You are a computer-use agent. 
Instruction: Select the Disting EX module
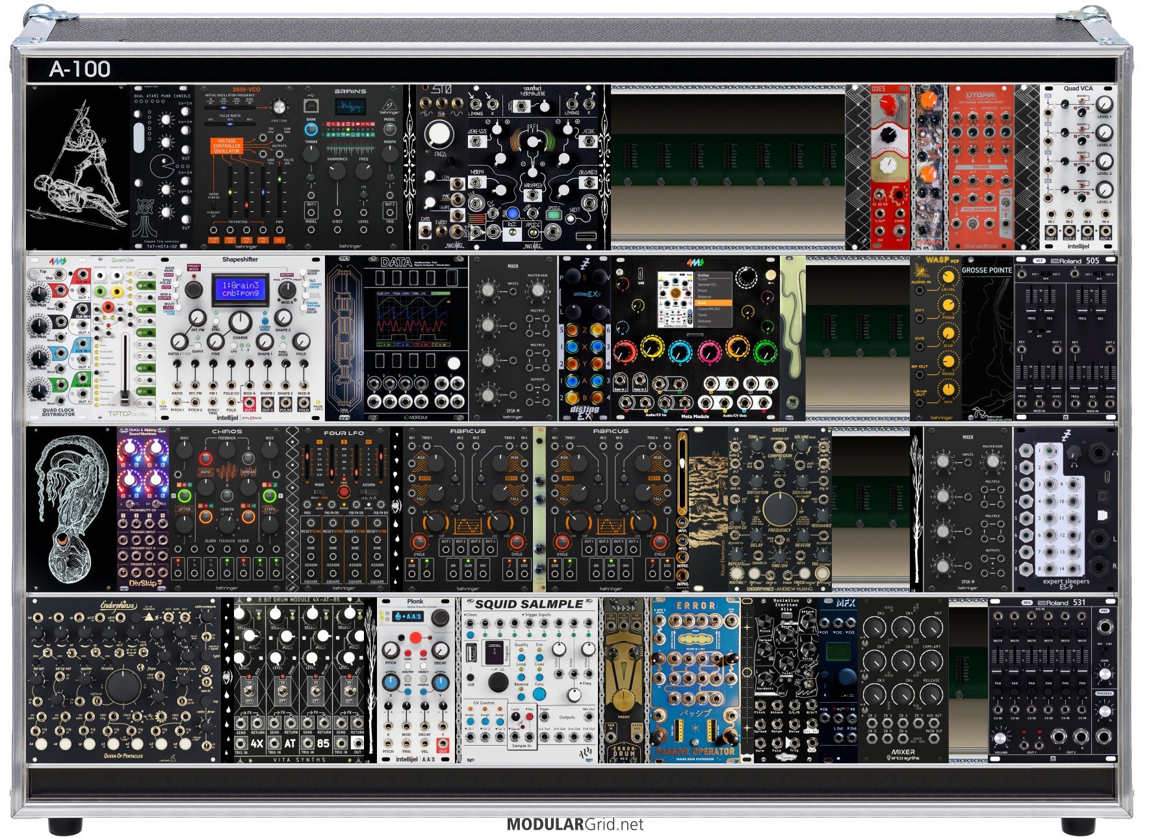[x=584, y=338]
